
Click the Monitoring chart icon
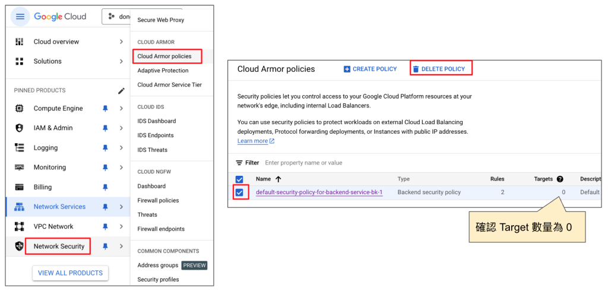pyautogui.click(x=19, y=167)
